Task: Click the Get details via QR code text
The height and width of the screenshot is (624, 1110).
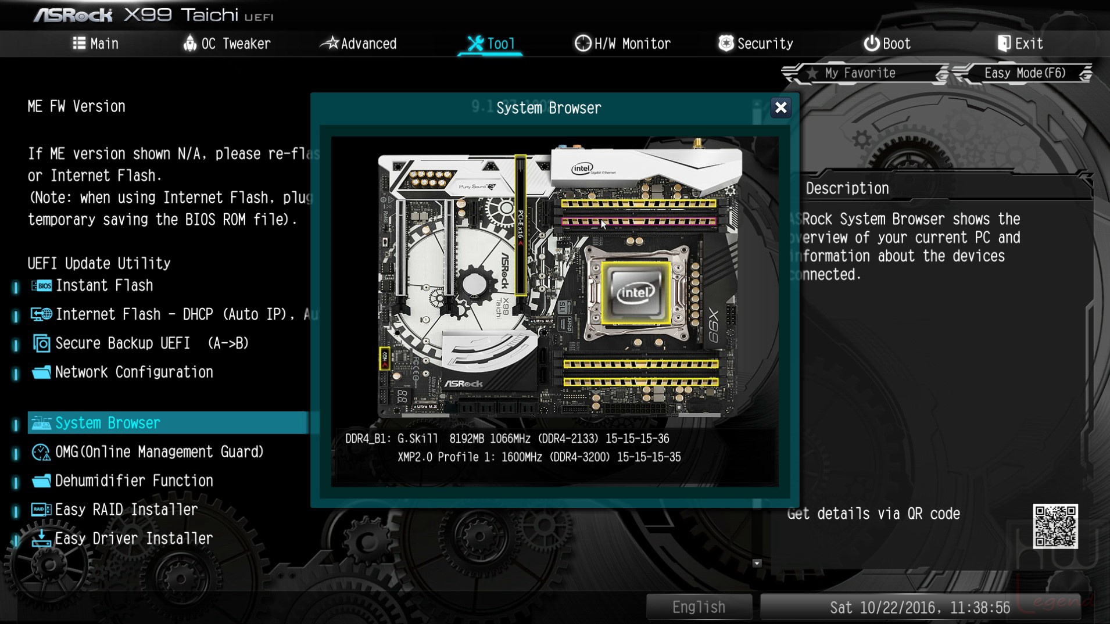Action: (873, 514)
